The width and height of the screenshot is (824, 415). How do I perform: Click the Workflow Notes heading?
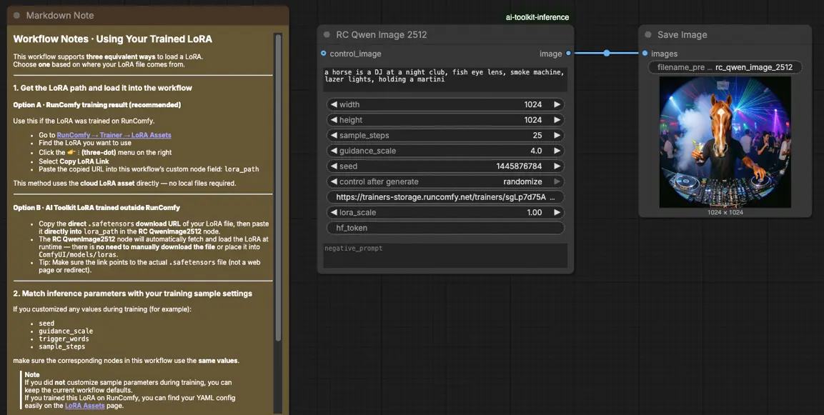112,39
